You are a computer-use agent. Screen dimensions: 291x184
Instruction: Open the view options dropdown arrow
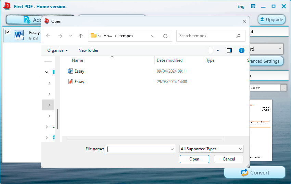click(x=218, y=50)
